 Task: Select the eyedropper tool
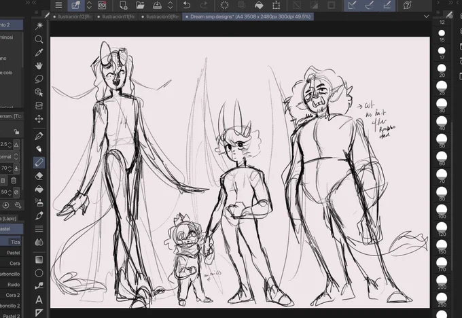point(39,52)
